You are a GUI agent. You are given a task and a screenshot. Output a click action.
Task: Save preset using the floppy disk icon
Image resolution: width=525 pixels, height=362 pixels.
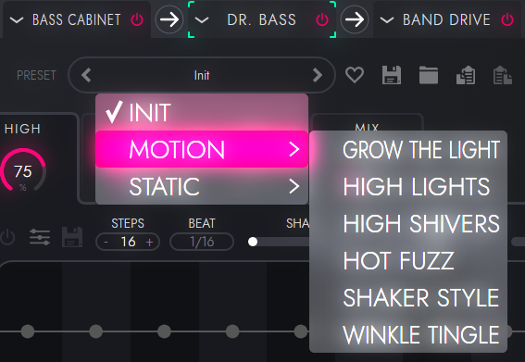click(392, 75)
